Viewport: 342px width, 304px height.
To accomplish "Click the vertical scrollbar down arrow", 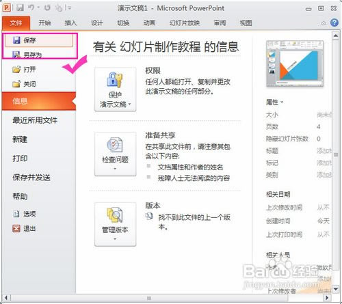I will coord(336,289).
